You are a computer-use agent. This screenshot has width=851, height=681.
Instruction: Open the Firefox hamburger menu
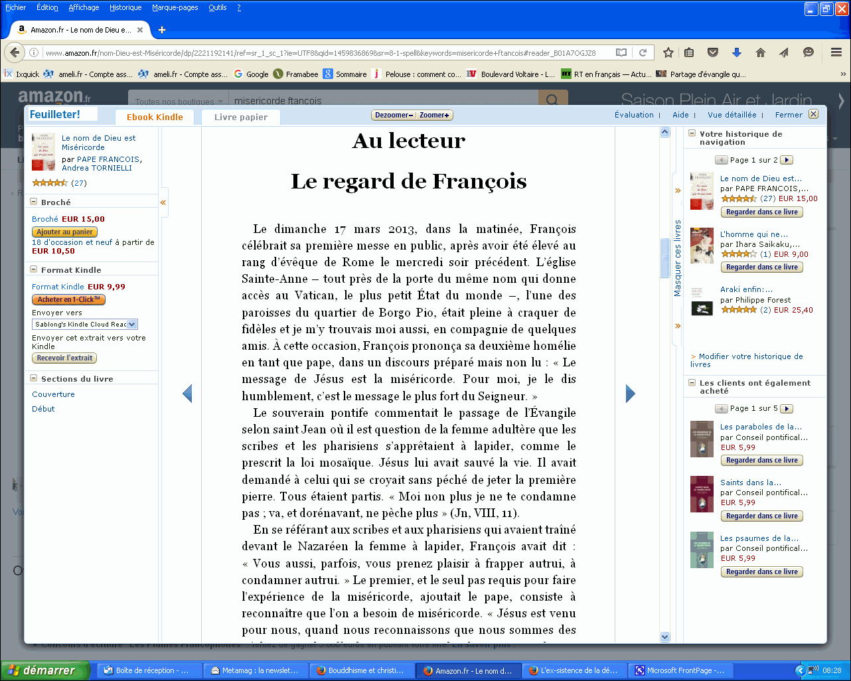point(836,52)
